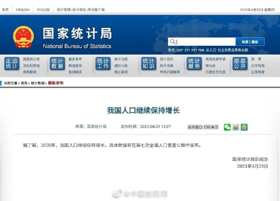The width and height of the screenshot is (280, 201).
Task: Open the 统计微博 link
Action: [x=64, y=10]
